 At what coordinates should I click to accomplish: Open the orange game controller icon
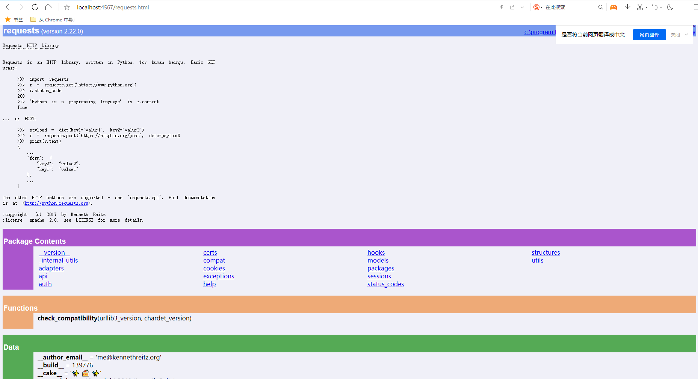tap(613, 7)
